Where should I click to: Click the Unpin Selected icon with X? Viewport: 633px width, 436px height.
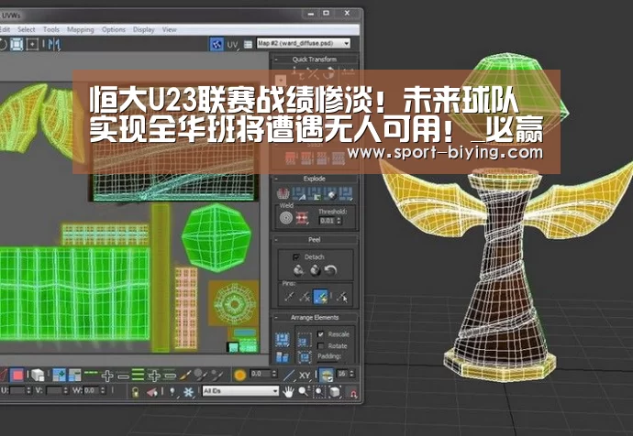coord(305,297)
